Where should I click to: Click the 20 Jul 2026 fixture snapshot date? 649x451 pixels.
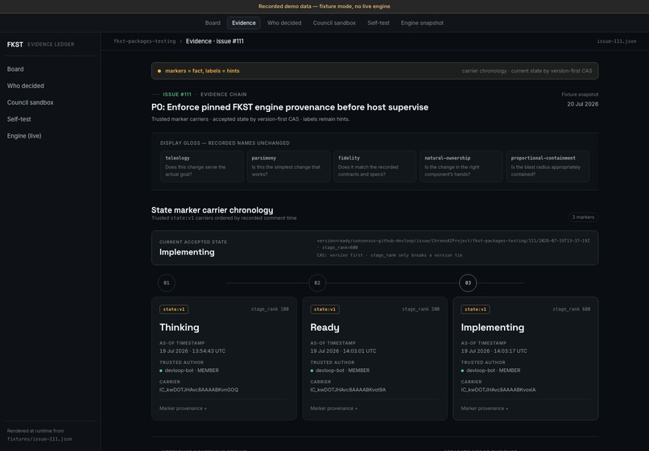click(582, 104)
